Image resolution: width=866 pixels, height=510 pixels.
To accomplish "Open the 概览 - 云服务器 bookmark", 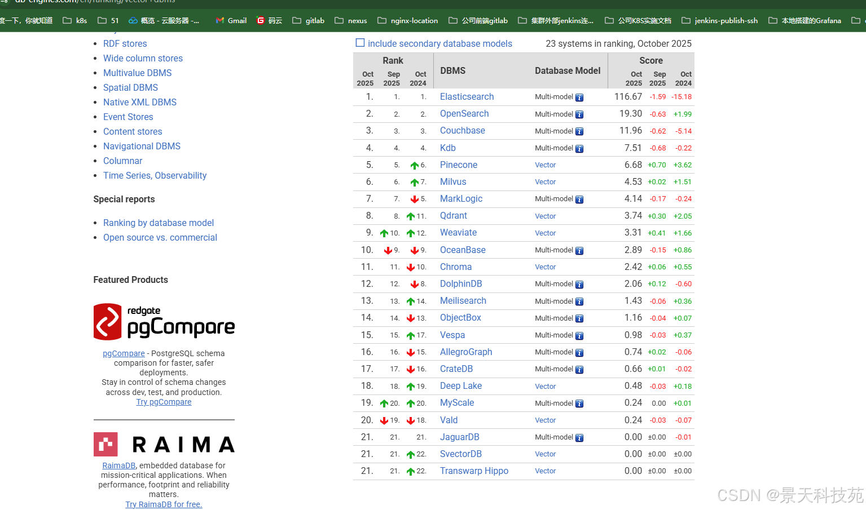I will coord(164,20).
